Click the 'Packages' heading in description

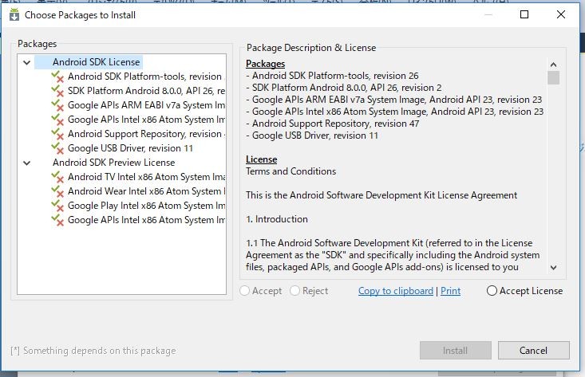[265, 64]
